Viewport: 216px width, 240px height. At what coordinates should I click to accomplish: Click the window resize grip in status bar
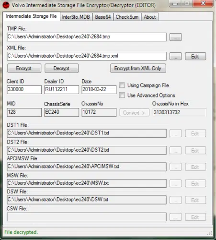pyautogui.click(x=210, y=233)
